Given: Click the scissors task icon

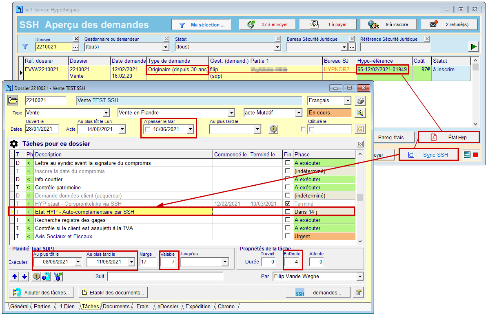Looking at the screenshot, I should pyautogui.click(x=58, y=276).
